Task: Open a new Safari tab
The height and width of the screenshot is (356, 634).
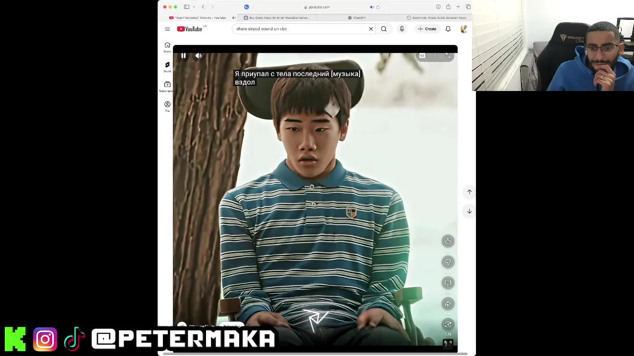Action: tap(458, 7)
